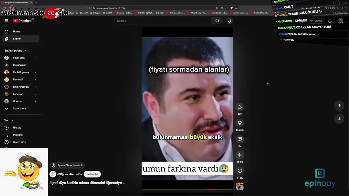Open the THE FIRST GOKTUR bookmark
Viewport: 349px width, 196px height.
tap(144, 13)
